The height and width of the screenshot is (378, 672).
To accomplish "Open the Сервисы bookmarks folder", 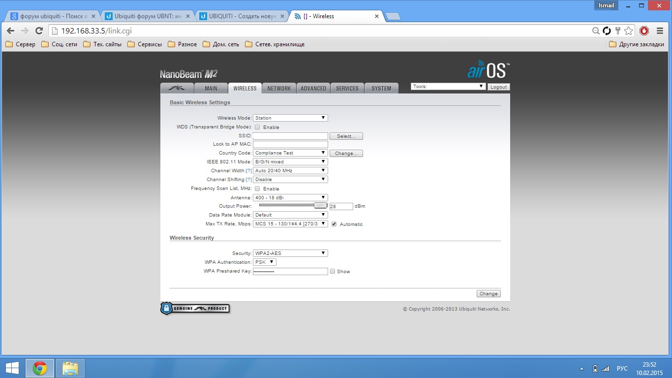I will [145, 44].
